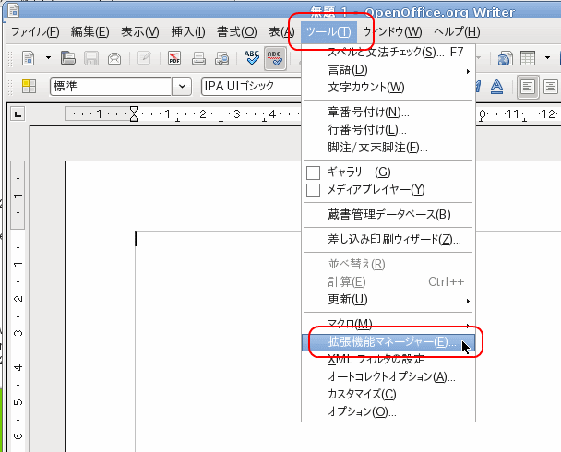Screen dimensions: 561x452
Task: Open Page Preview from the toolbar
Action: pyautogui.click(x=221, y=59)
